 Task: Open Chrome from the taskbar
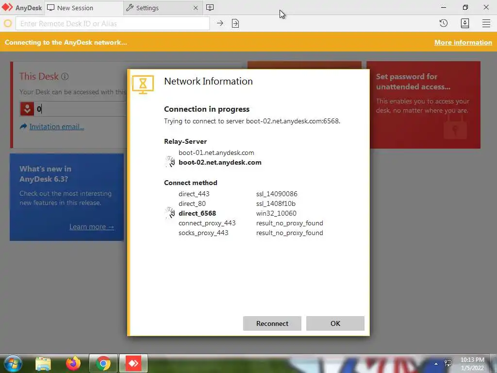pos(103,363)
